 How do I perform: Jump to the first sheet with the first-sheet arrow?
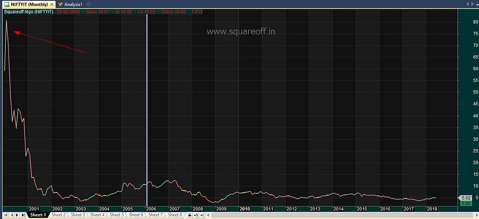click(6, 215)
